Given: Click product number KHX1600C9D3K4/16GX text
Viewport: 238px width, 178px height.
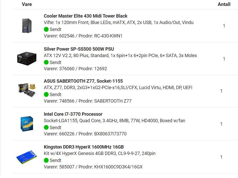Looking at the screenshot, I should (x=118, y=167).
